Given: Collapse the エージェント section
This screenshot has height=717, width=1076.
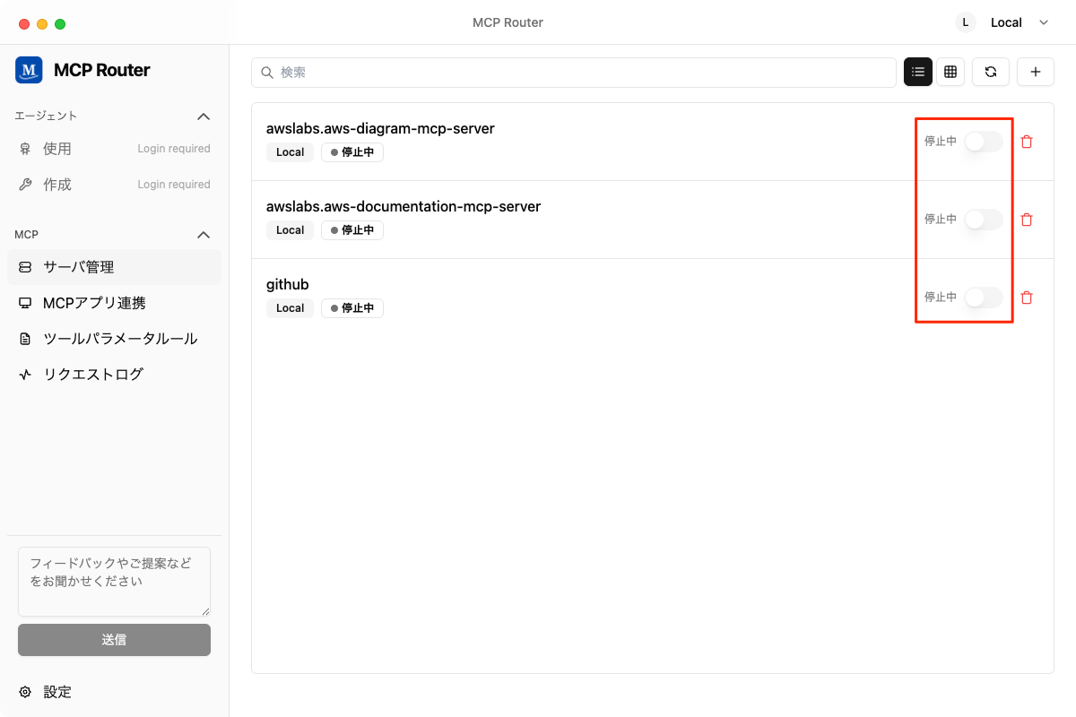Looking at the screenshot, I should [204, 117].
